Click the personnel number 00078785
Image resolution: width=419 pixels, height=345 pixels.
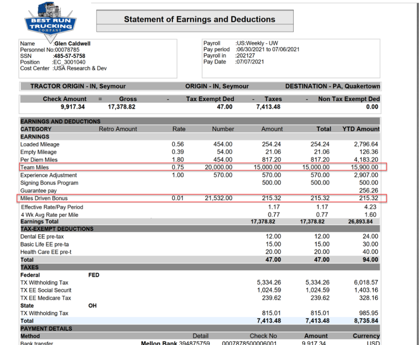tap(67, 50)
